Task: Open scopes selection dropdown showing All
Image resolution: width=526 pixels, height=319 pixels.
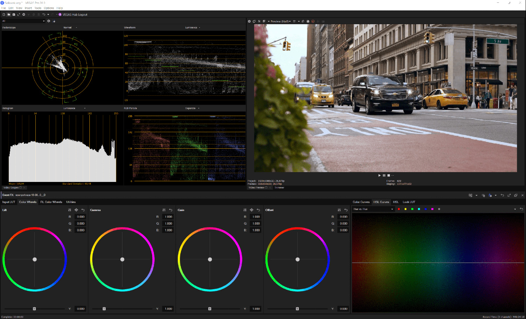Action: tap(23, 21)
